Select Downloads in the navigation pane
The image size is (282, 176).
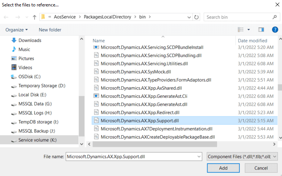click(30, 40)
